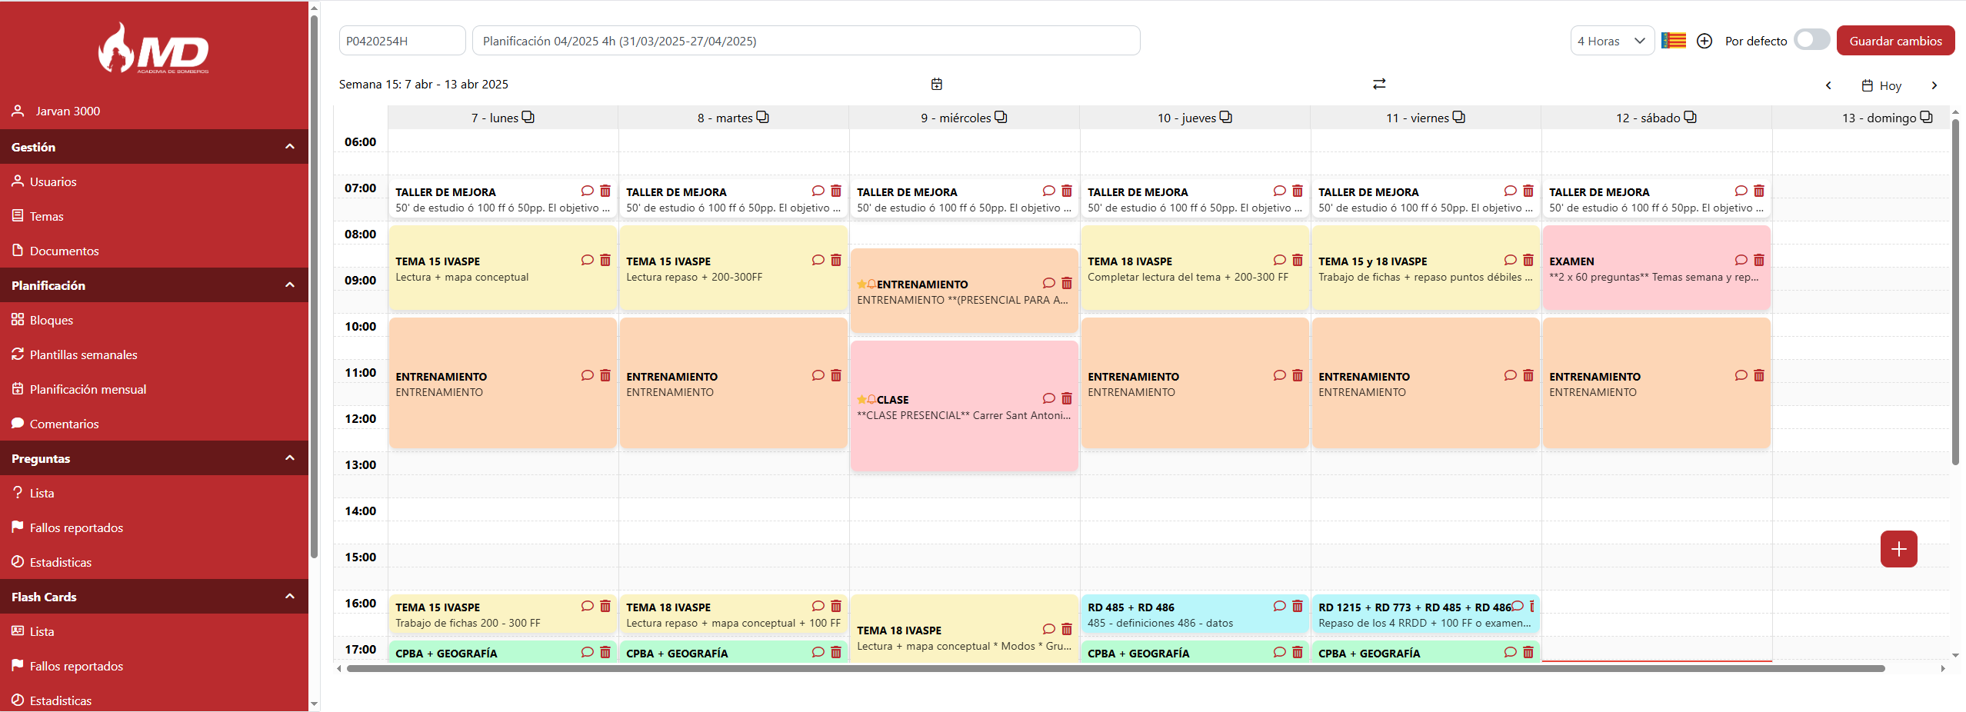1966x712 pixels.
Task: Open the calendar date picker icon
Action: (x=936, y=84)
